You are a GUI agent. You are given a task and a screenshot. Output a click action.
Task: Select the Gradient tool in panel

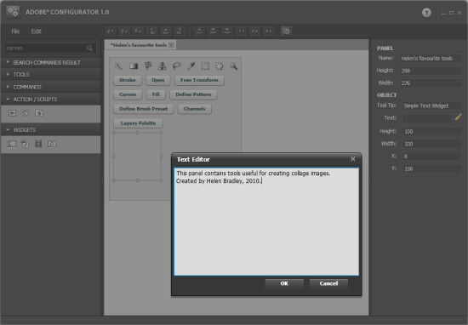click(134, 66)
